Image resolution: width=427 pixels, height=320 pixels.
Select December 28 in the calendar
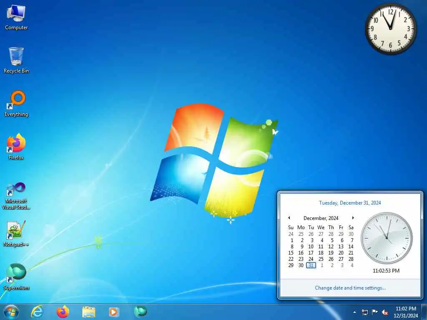[351, 259]
